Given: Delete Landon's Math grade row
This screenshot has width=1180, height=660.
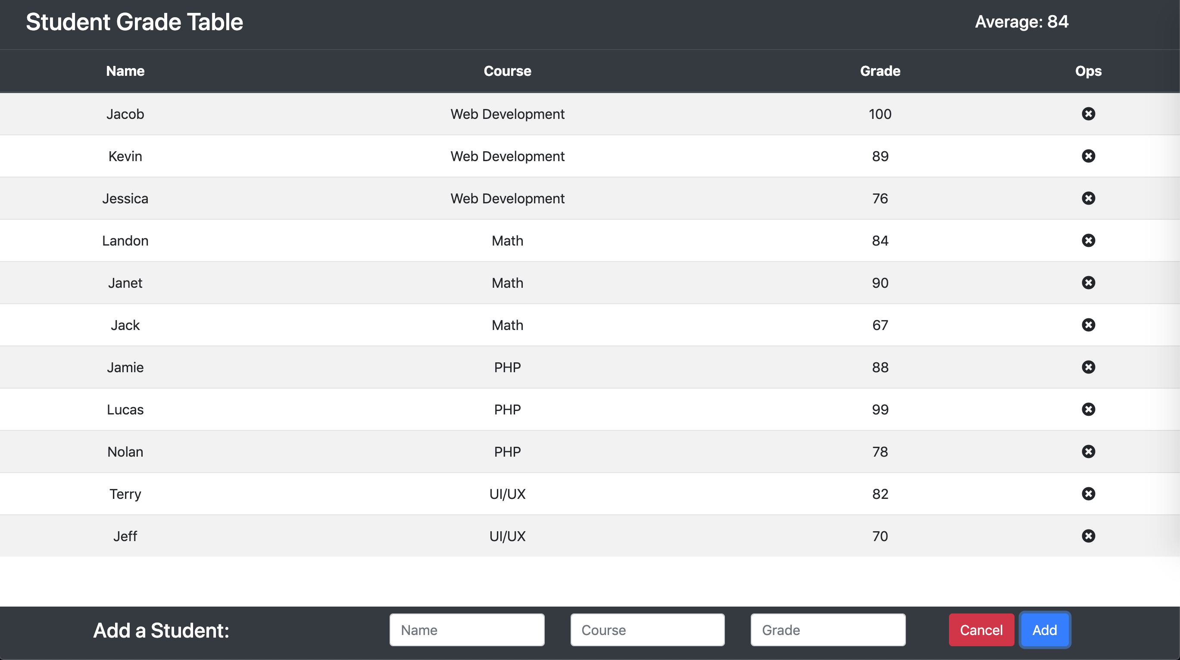Looking at the screenshot, I should (x=1088, y=240).
